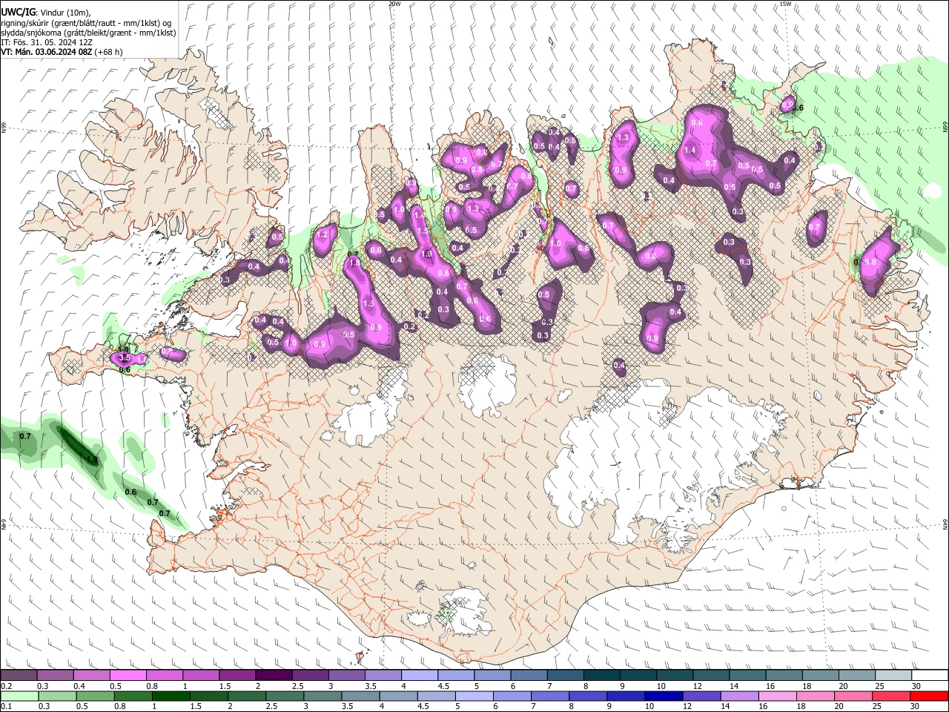Click the 0.1 label in the lower legend row
The height and width of the screenshot is (712, 949).
point(6,707)
